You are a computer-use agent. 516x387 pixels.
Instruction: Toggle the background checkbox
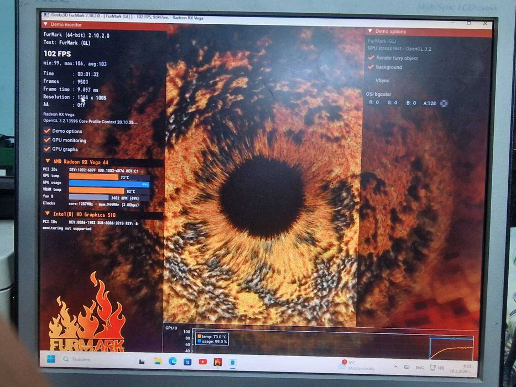[371, 67]
